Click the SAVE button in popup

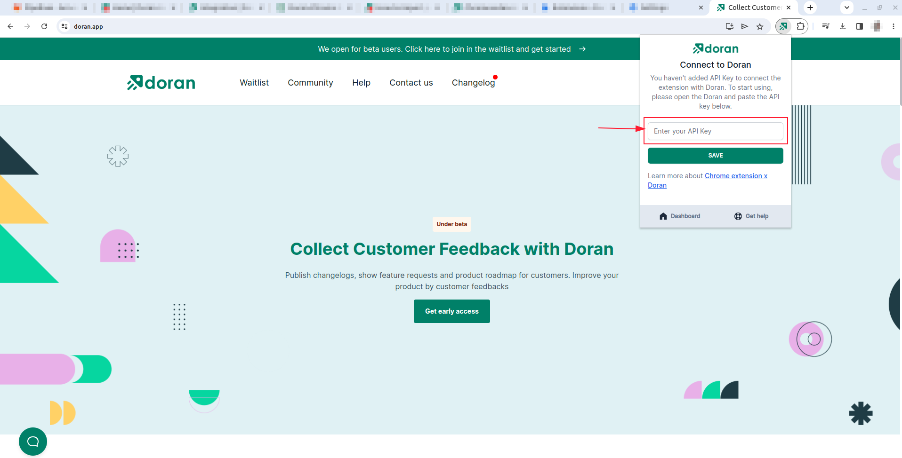point(716,156)
